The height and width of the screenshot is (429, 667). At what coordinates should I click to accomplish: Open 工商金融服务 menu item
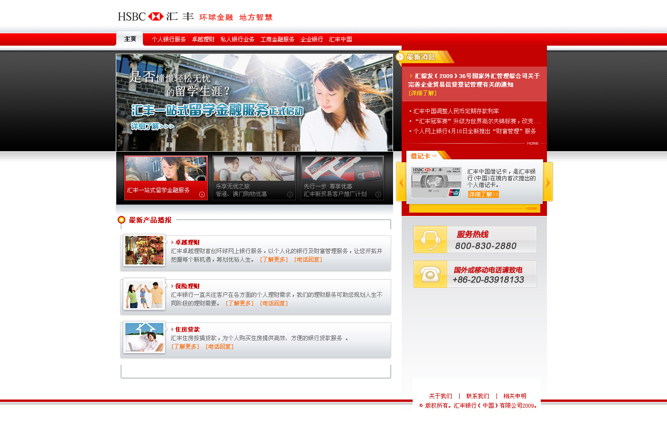pos(277,39)
